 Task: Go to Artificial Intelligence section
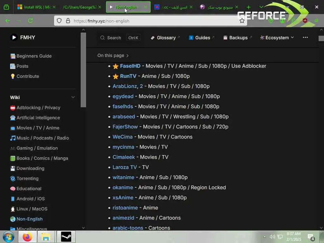[35, 118]
